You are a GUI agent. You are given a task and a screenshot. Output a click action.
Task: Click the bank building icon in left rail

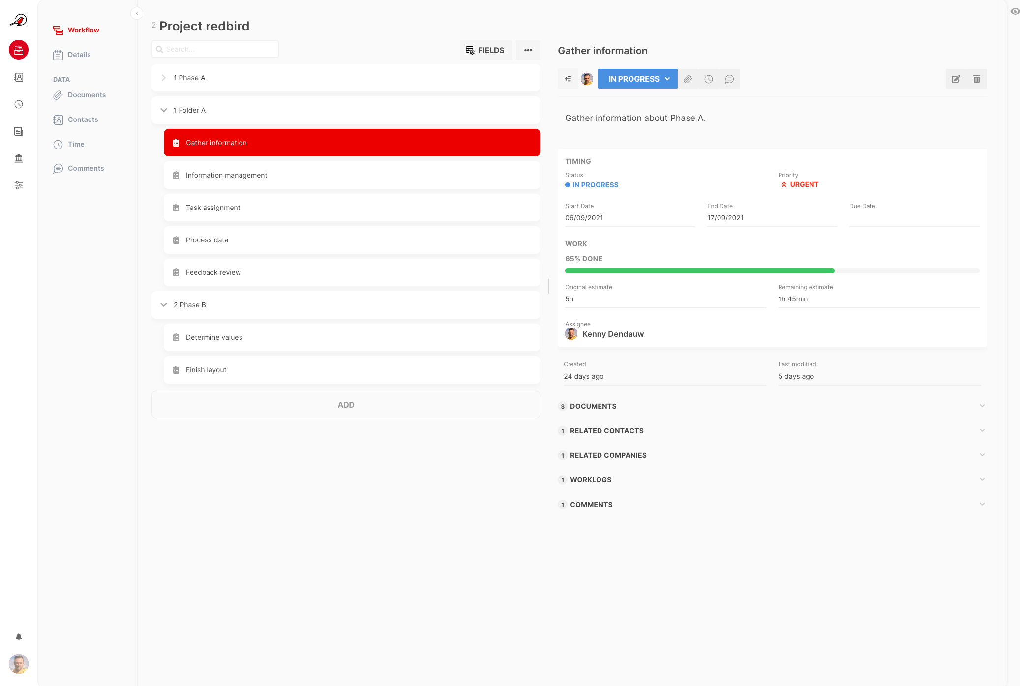point(19,158)
